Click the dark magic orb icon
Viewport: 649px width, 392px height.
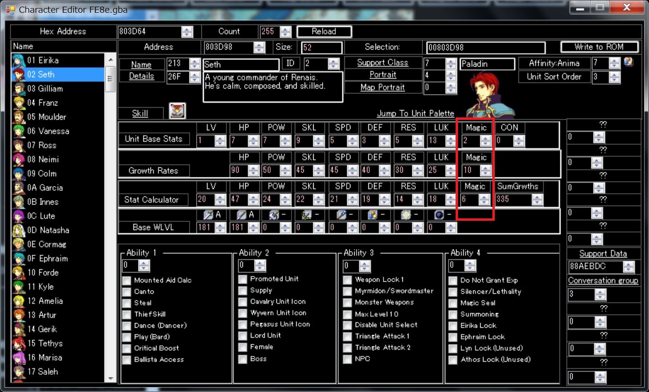(x=440, y=215)
